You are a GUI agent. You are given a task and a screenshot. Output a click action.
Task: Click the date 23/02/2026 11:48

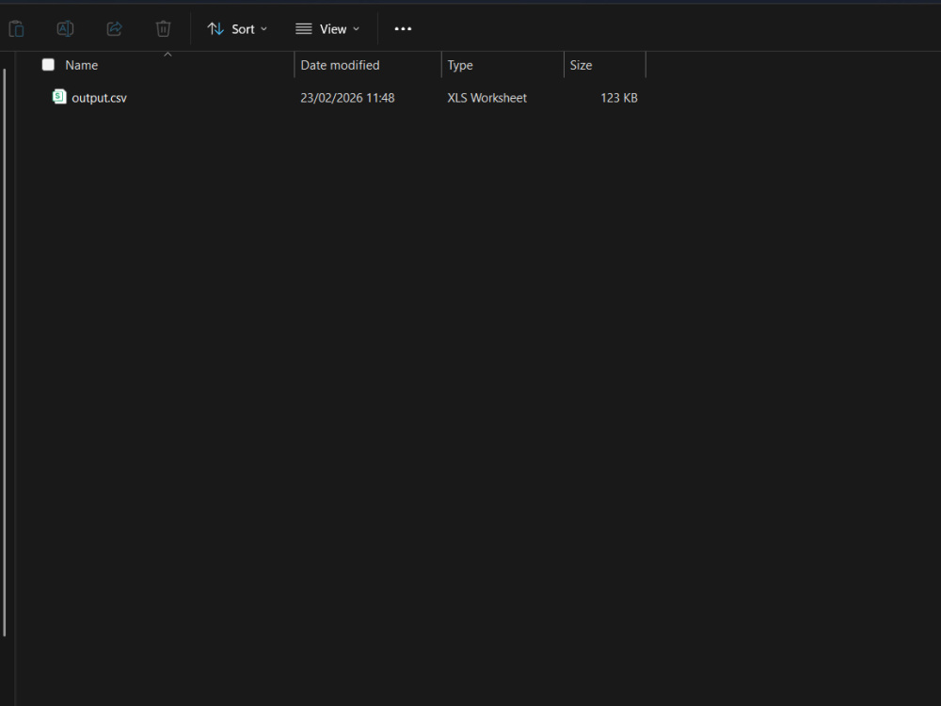tap(347, 98)
